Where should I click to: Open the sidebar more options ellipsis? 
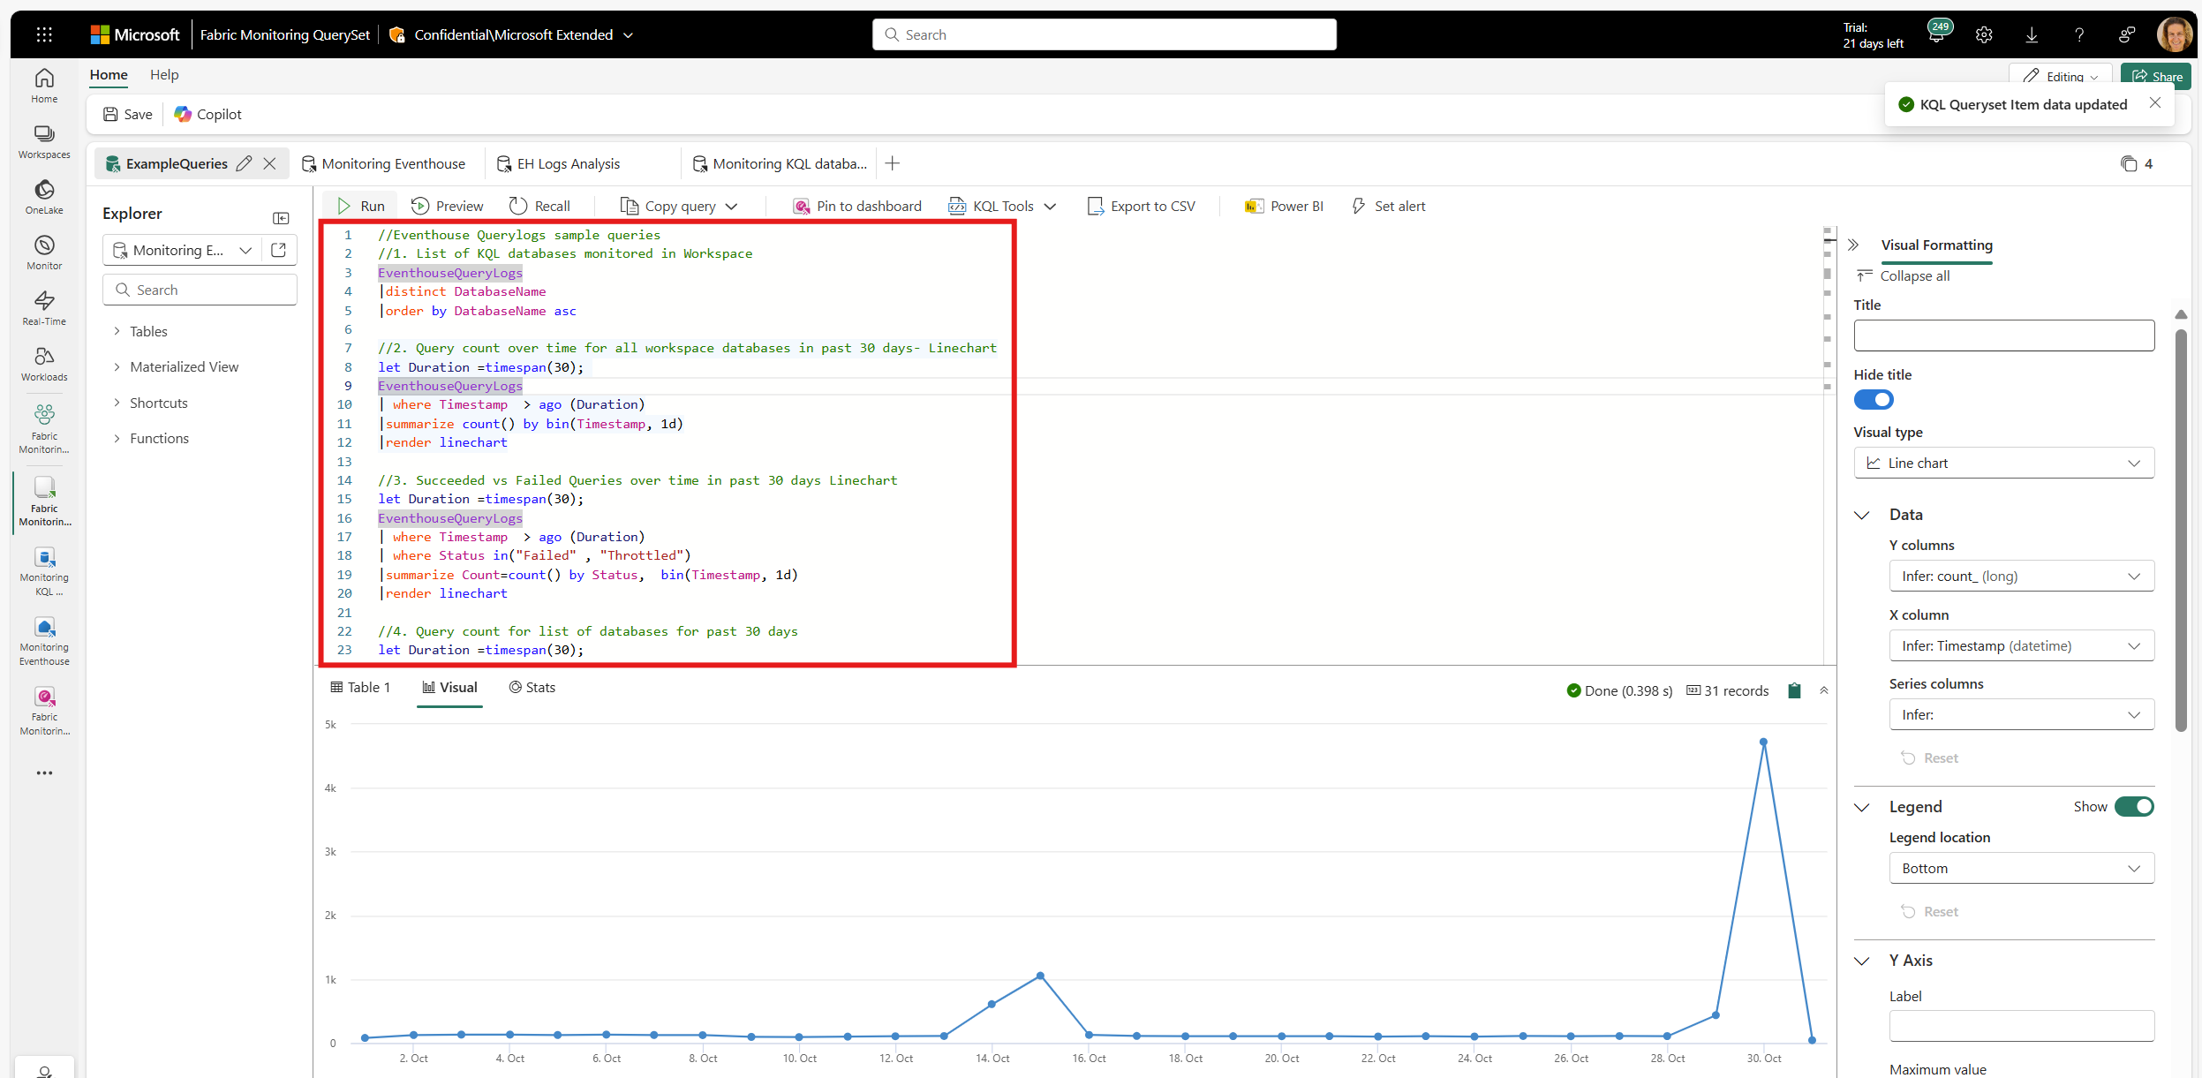44,773
